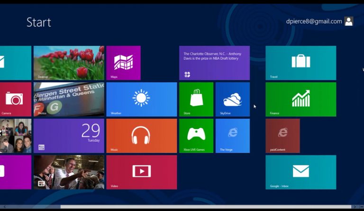Open the Store tile

[x=196, y=100]
